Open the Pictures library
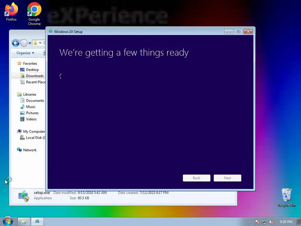Viewport: 301px width, 226px height. [29, 113]
